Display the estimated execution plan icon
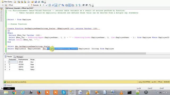170x95 pixels. point(50,5)
